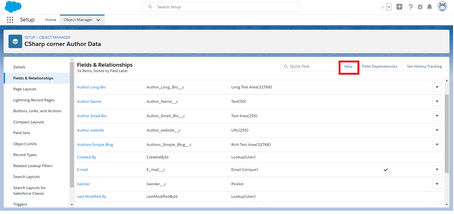Select Fields & Relationships in sidebar
This screenshot has height=214, width=454.
click(37, 78)
